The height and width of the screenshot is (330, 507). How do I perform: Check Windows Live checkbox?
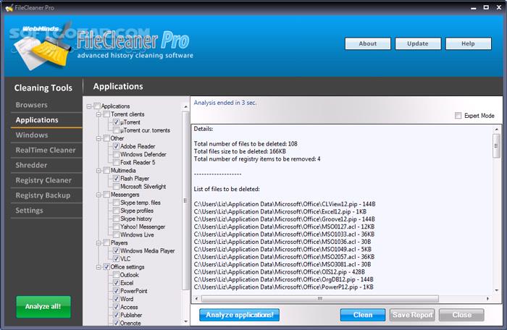[x=116, y=234]
